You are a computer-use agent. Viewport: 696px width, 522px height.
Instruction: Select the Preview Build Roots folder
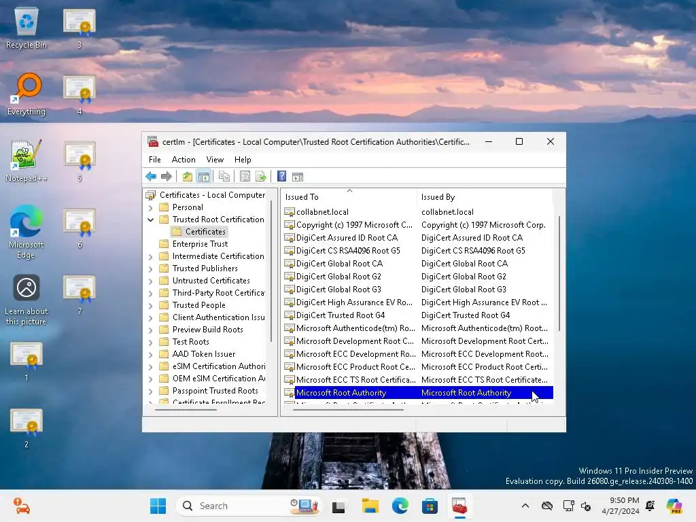201,330
